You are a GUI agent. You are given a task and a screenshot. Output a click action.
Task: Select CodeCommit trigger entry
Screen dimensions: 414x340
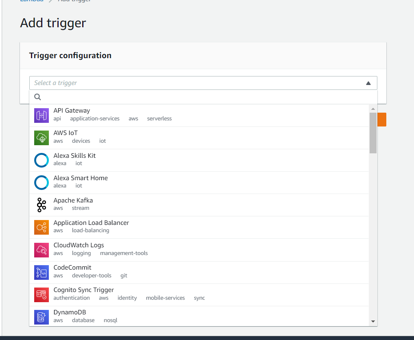[x=199, y=272]
